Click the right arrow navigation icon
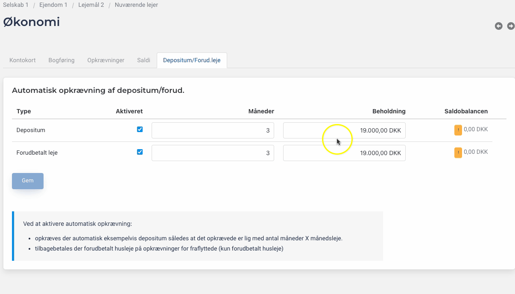Viewport: 515px width, 294px height. [x=510, y=26]
